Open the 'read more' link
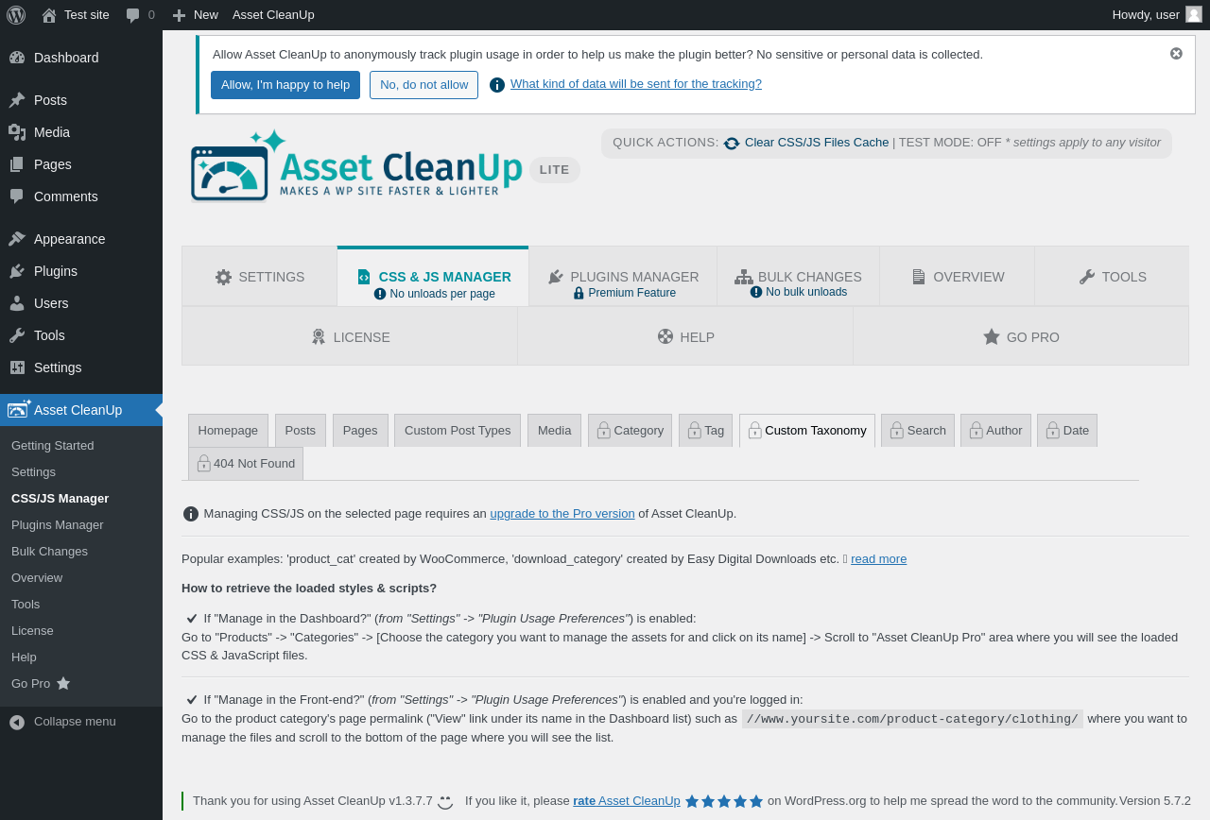Image resolution: width=1210 pixels, height=820 pixels. (878, 559)
